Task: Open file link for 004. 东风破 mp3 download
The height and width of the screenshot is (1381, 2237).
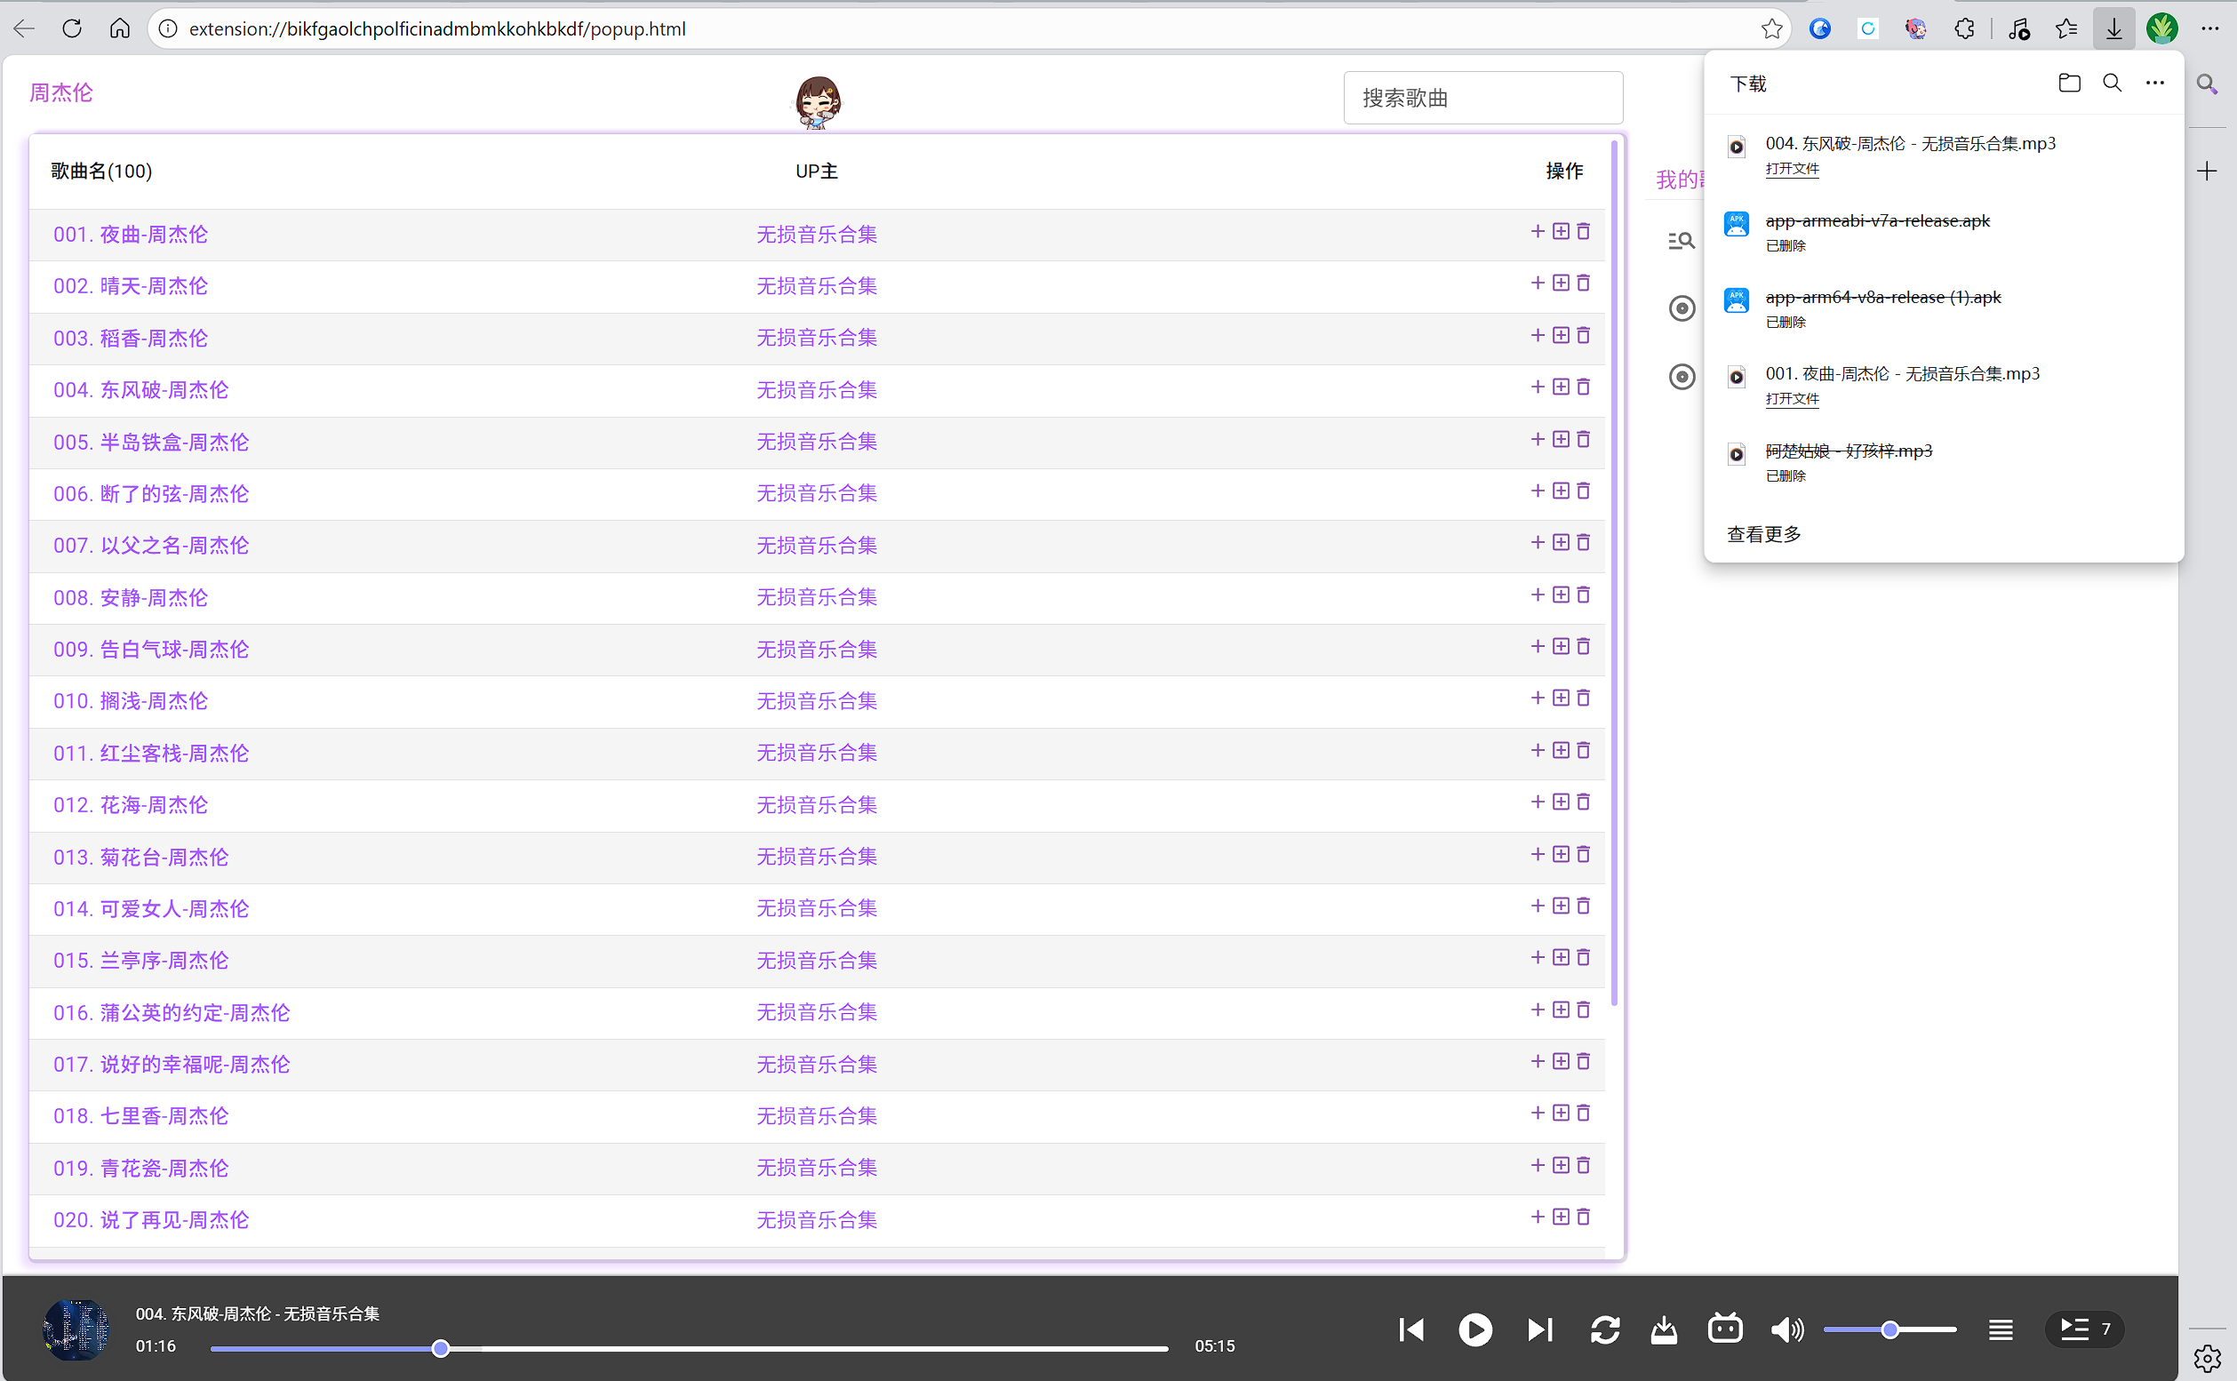Action: 1791,169
